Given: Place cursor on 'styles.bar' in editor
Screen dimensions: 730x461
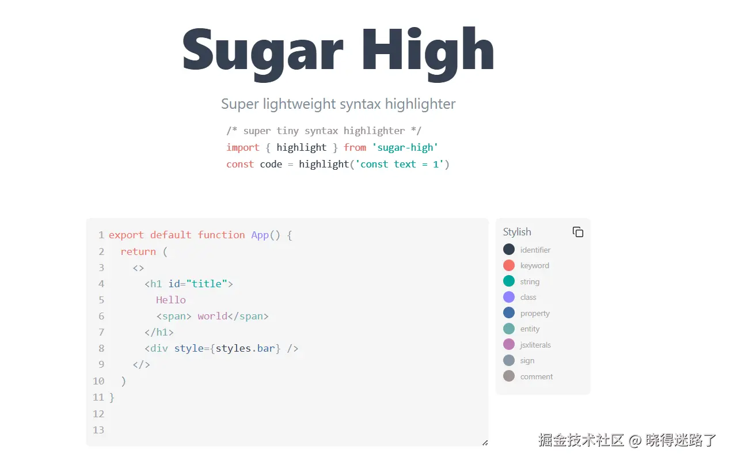Looking at the screenshot, I should point(245,348).
